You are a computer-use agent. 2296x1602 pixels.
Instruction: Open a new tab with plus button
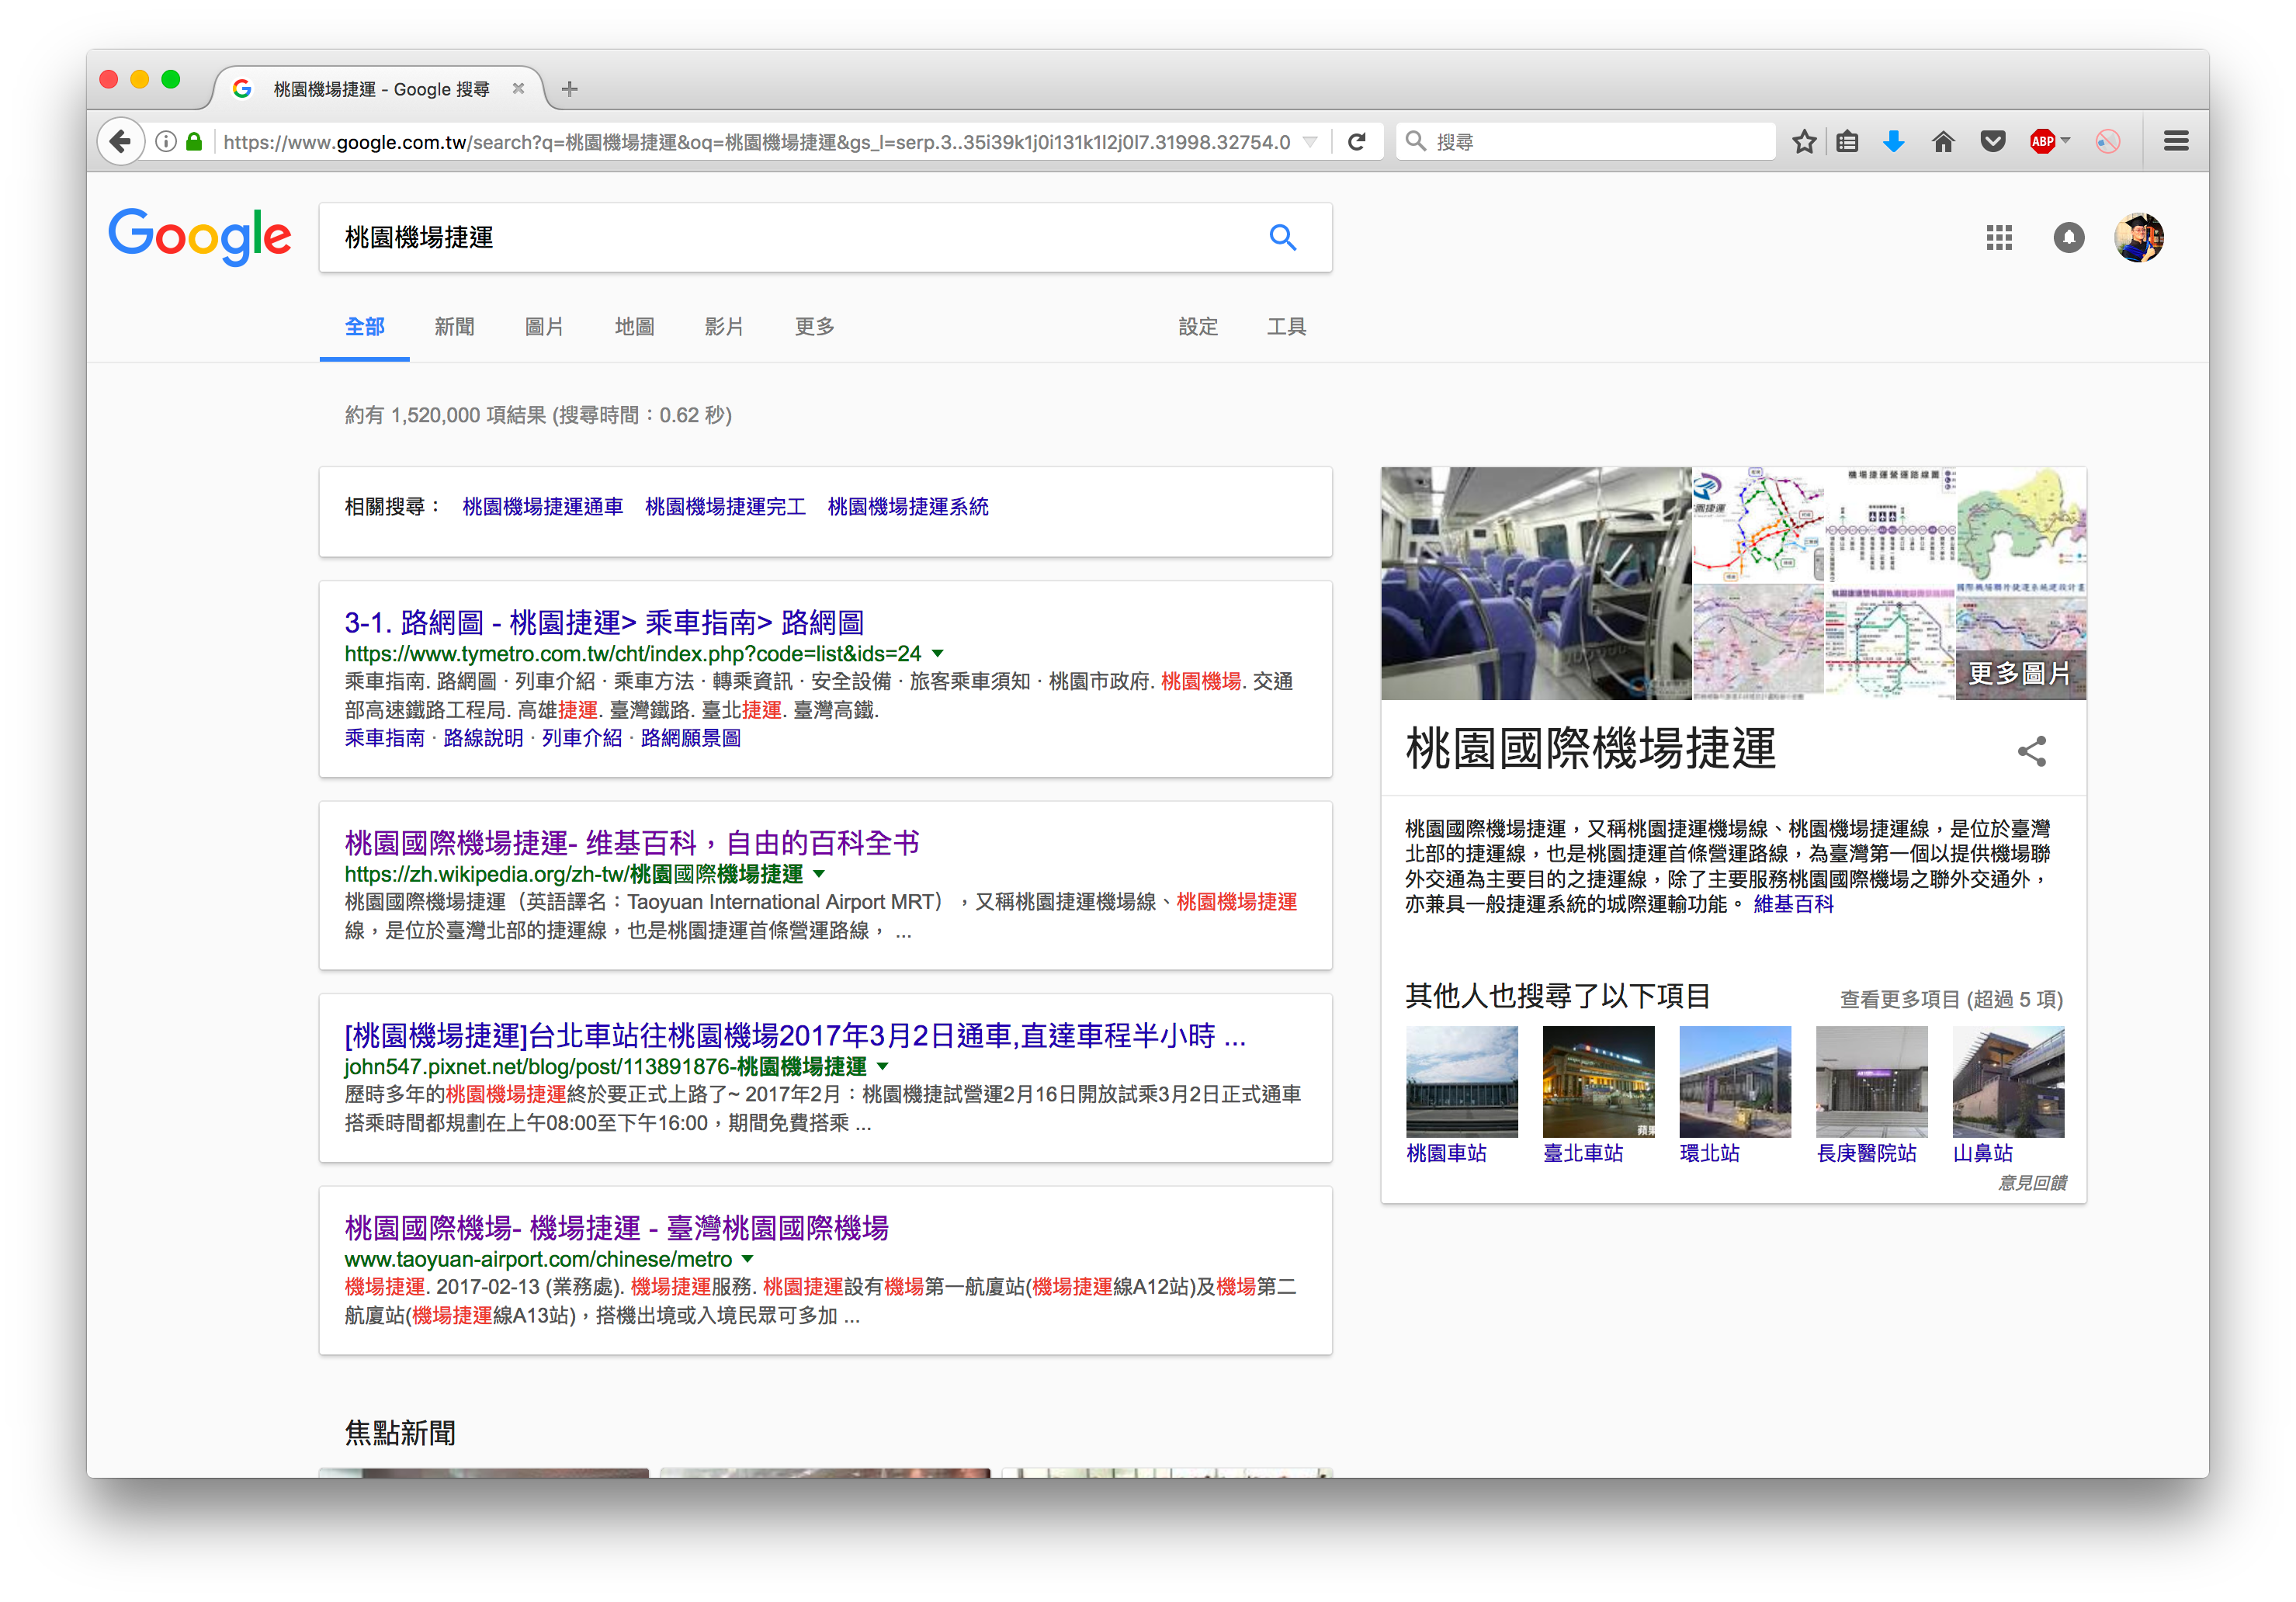[570, 89]
